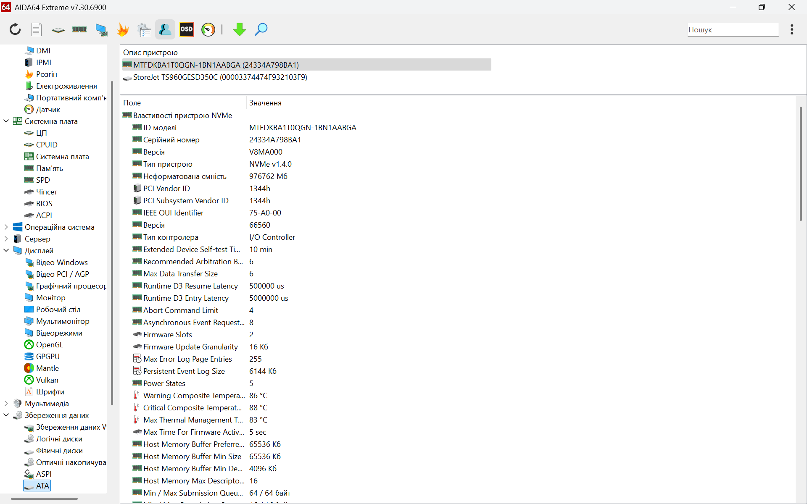Open the OSD panel icon
The height and width of the screenshot is (504, 807).
click(187, 29)
